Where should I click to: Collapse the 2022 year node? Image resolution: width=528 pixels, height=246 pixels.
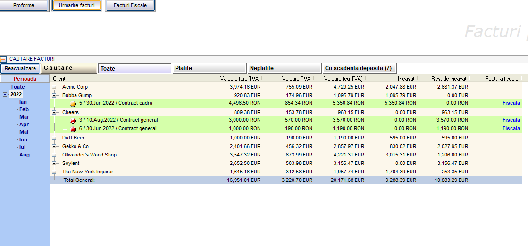pos(5,95)
